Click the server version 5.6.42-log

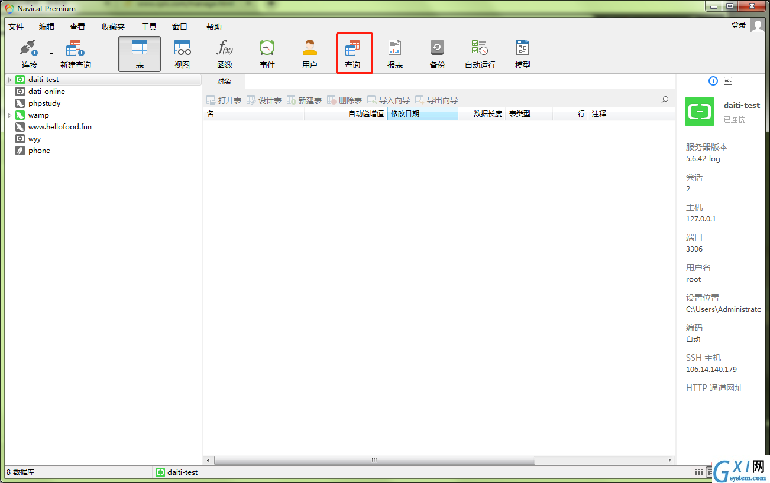pos(703,159)
